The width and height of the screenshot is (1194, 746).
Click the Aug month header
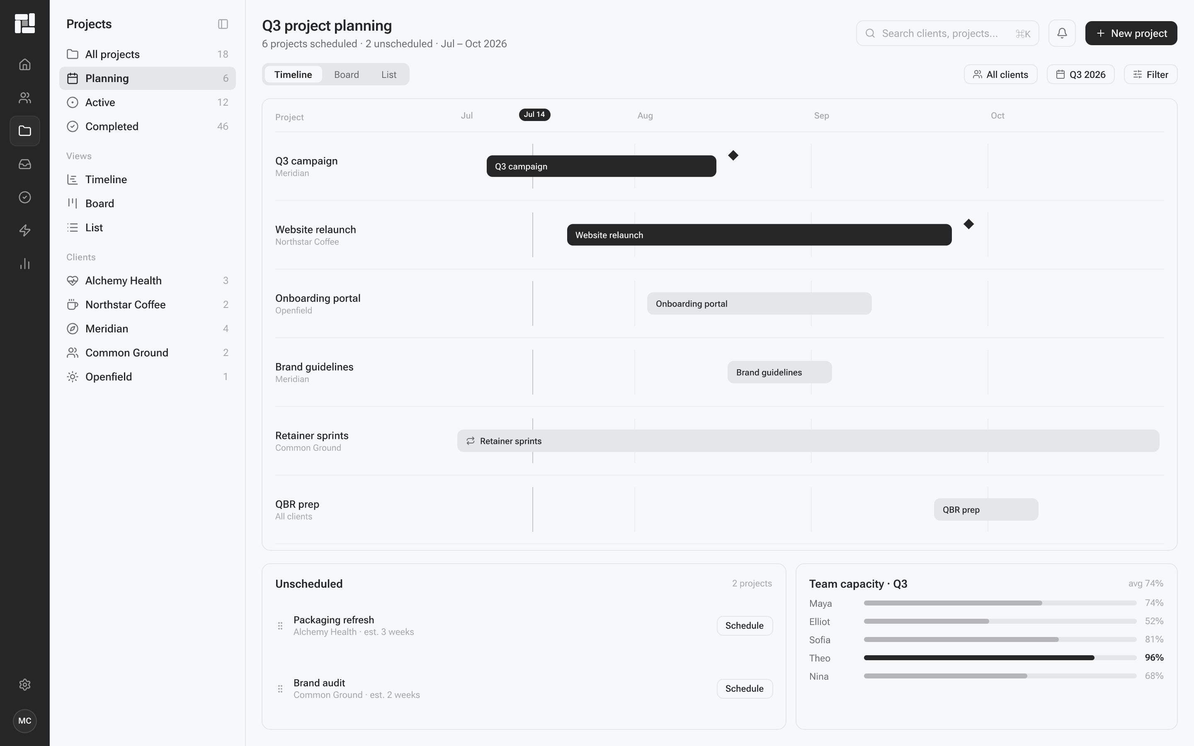point(645,116)
